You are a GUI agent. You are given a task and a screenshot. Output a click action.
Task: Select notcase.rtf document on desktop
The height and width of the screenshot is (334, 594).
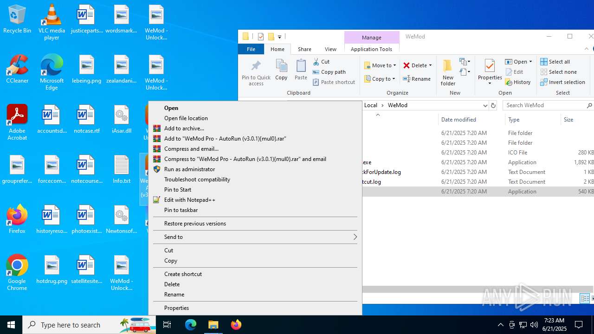pyautogui.click(x=86, y=120)
